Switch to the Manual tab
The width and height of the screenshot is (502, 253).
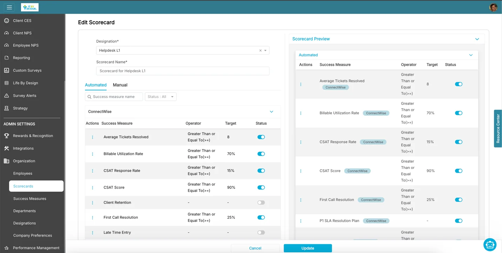coord(120,85)
